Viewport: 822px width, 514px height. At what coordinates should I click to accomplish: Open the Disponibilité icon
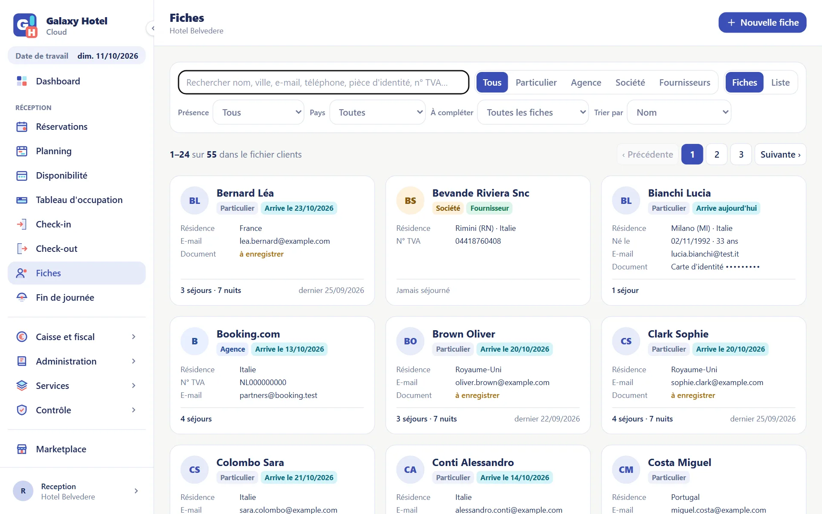click(22, 176)
